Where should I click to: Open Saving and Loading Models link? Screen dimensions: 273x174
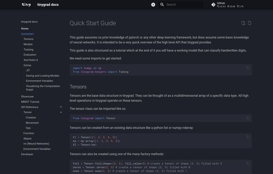pos(42,76)
